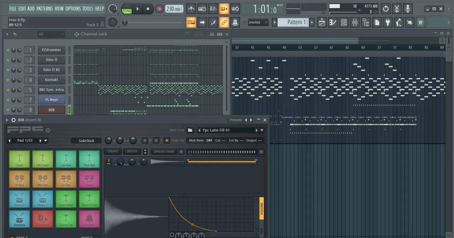Open the FILE menu
This screenshot has width=454, height=238.
coord(13,8)
